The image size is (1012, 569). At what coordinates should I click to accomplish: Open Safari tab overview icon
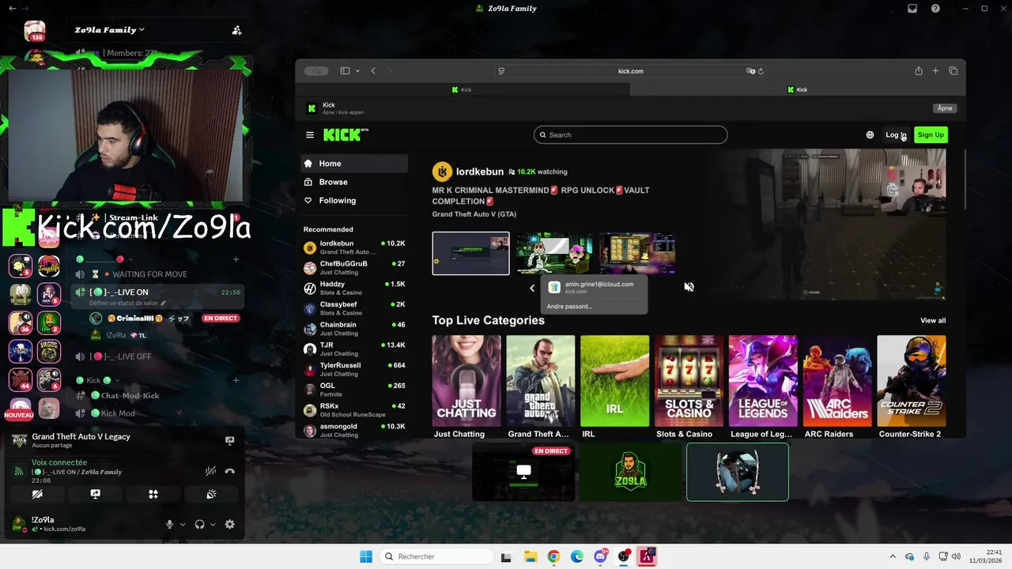pos(953,71)
